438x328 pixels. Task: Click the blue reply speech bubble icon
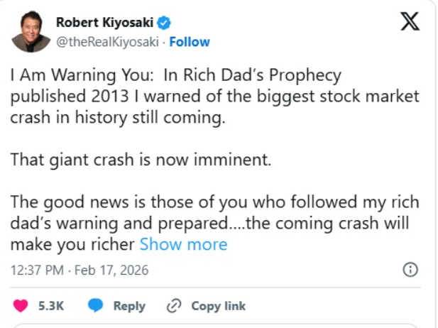pos(96,305)
